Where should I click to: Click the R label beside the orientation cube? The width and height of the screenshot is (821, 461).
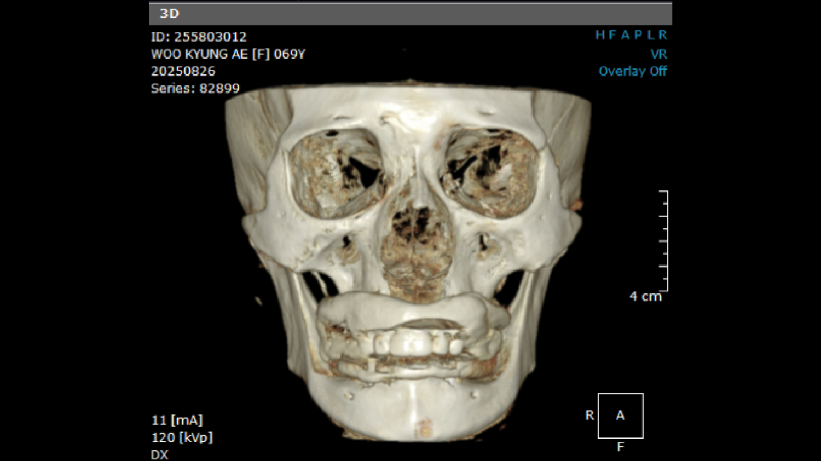pyautogui.click(x=589, y=416)
